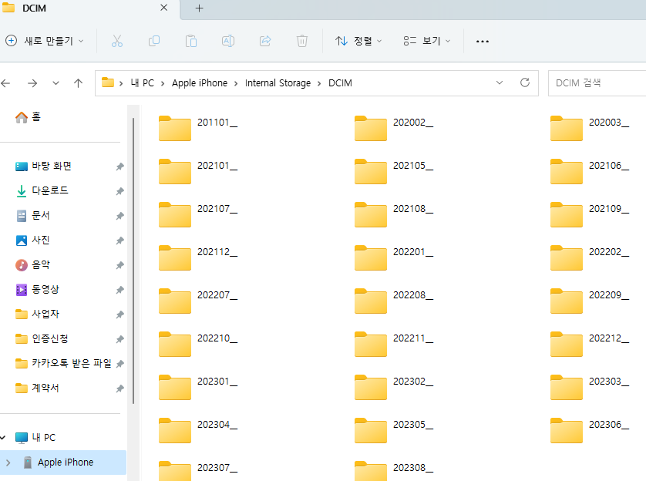Image resolution: width=646 pixels, height=481 pixels.
Task: Navigate to Internal Storage in breadcrumb
Action: point(278,82)
